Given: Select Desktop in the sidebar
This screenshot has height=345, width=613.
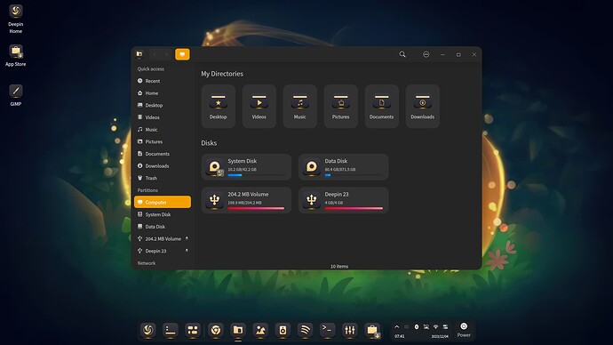Looking at the screenshot, I should point(163,105).
